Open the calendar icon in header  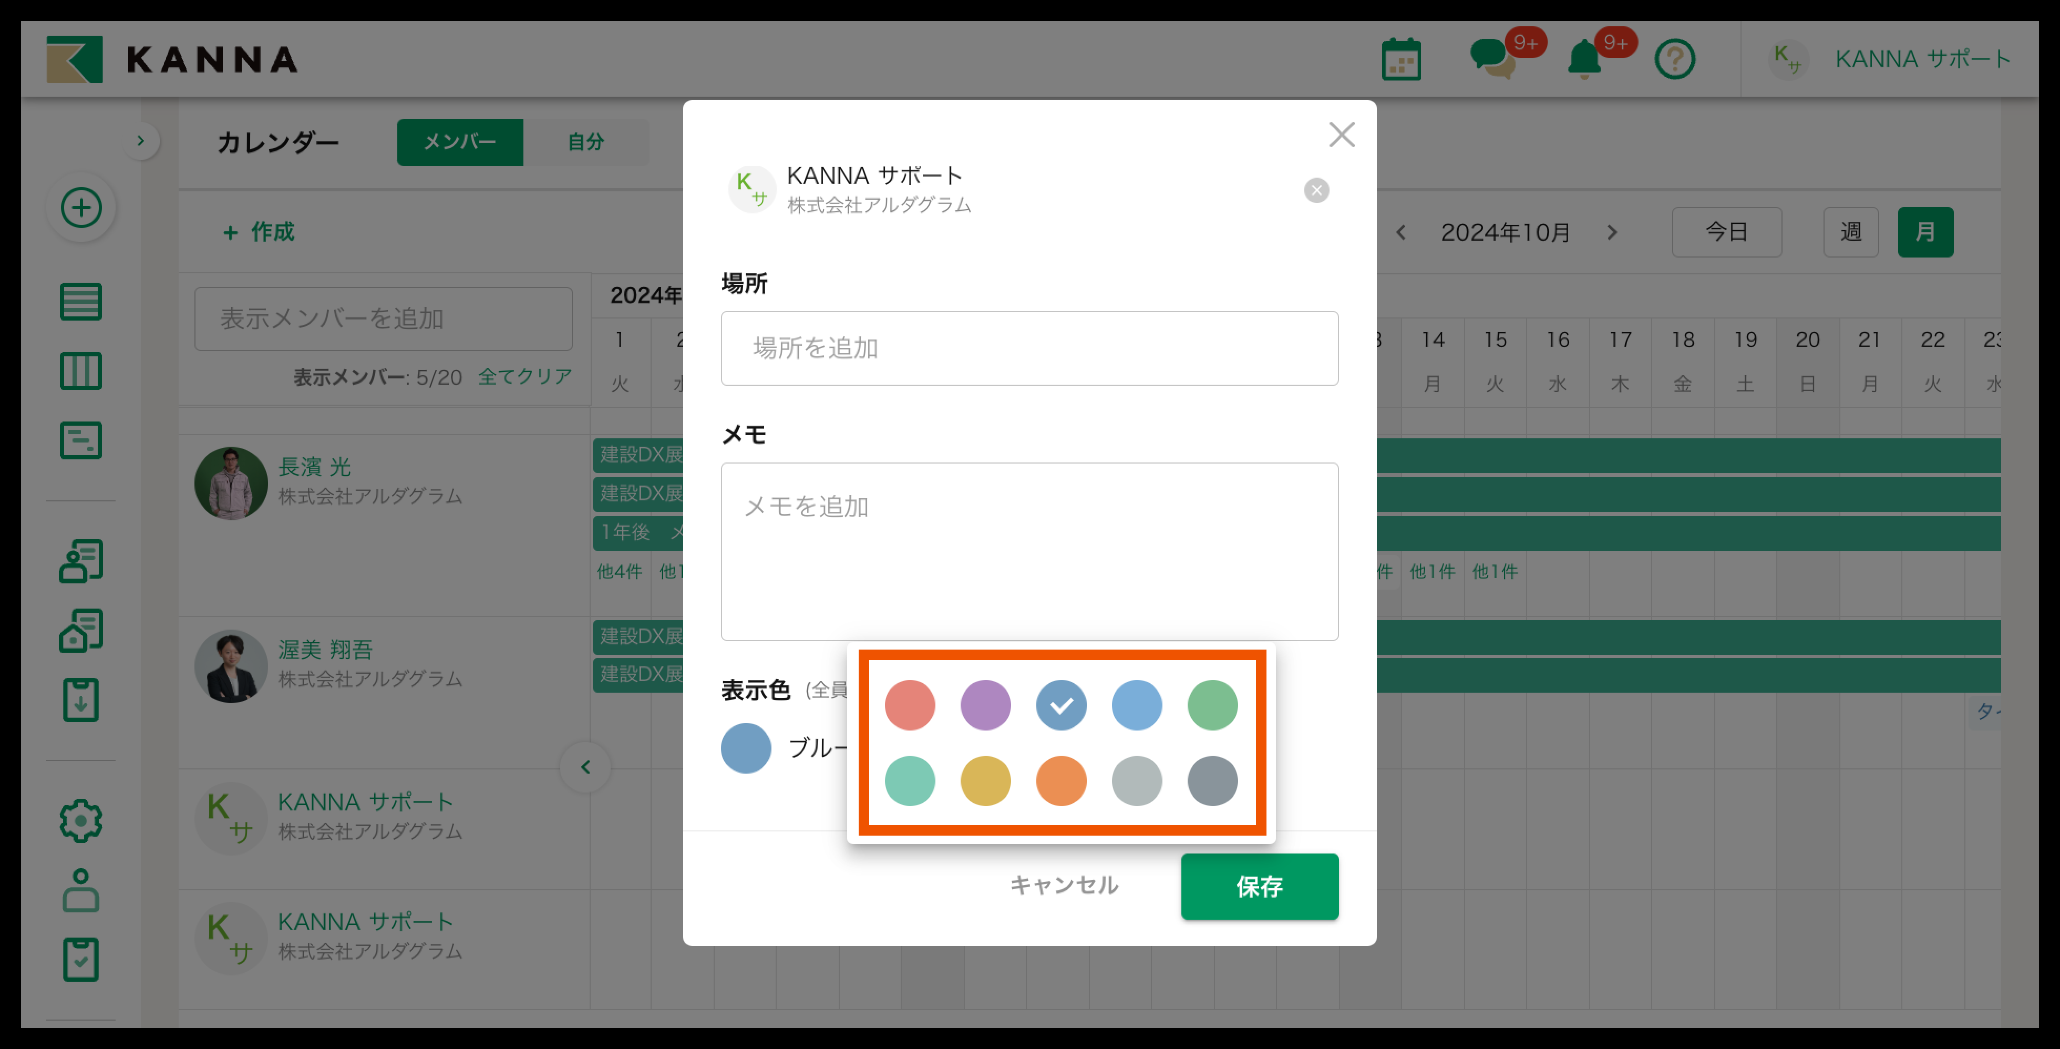[x=1401, y=59]
